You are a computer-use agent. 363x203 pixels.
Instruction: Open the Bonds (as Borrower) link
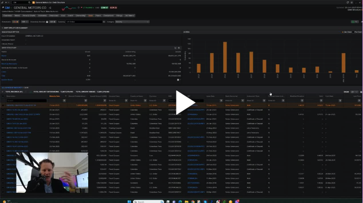pyautogui.click(x=9, y=64)
